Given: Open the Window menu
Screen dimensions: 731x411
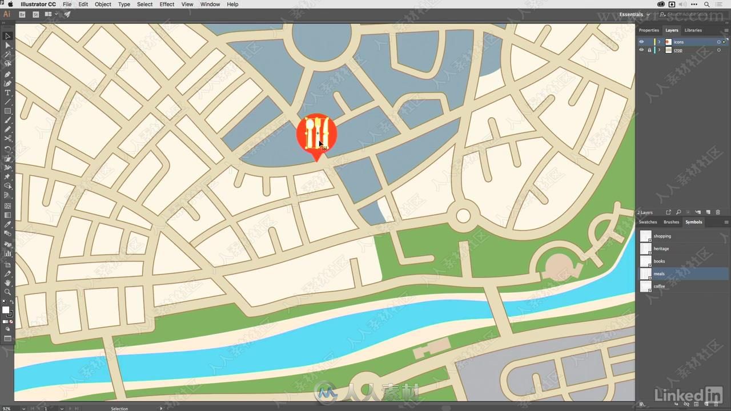Looking at the screenshot, I should 210,4.
